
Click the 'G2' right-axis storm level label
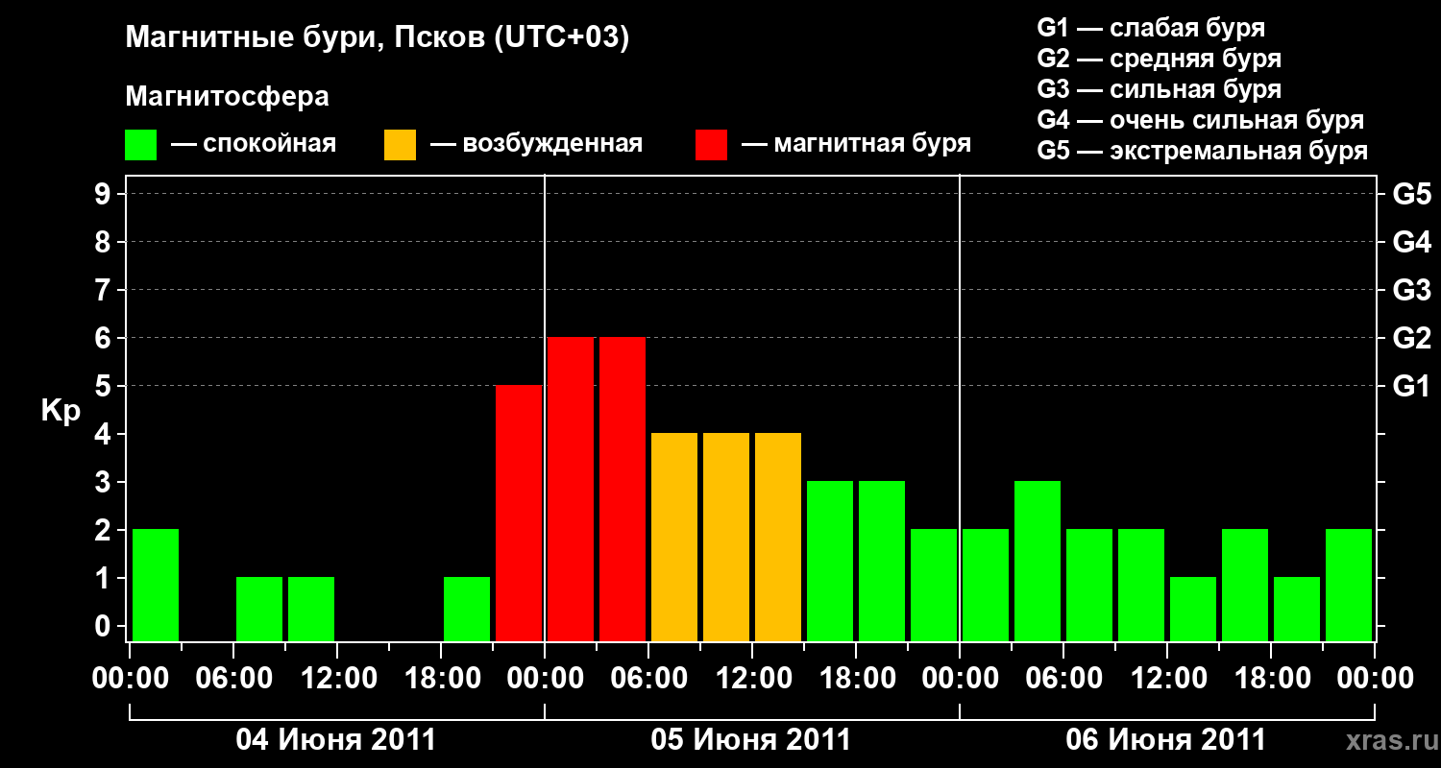[1412, 338]
